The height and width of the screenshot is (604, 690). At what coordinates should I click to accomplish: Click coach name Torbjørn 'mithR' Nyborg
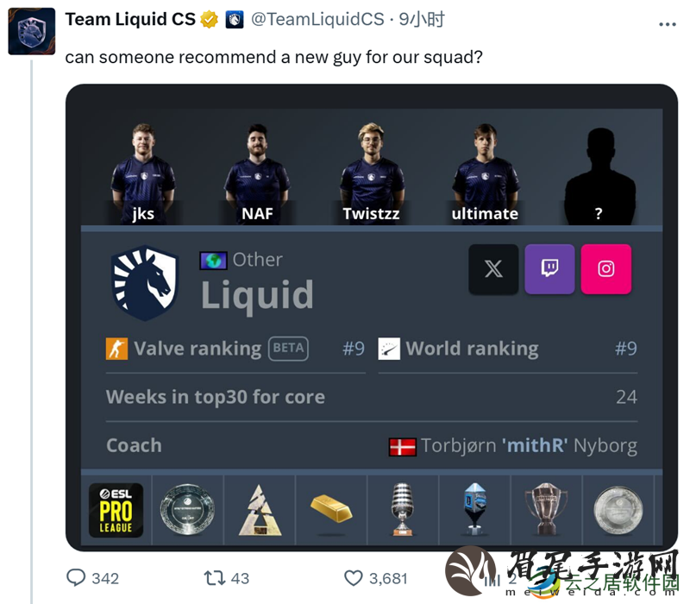pyautogui.click(x=529, y=445)
